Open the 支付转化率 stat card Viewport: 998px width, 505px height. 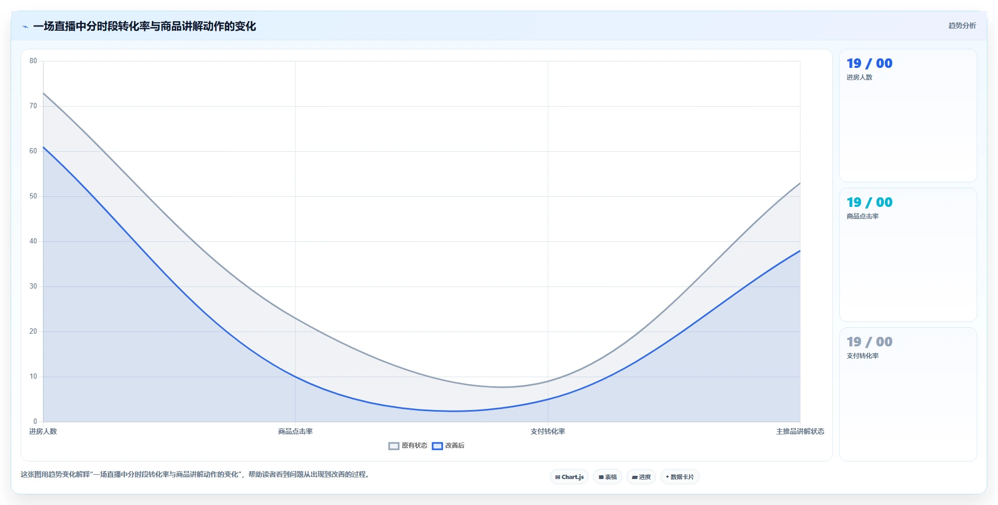(908, 394)
